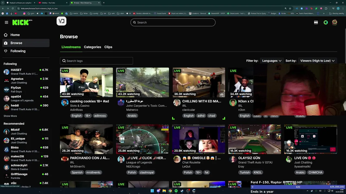Open a new browser tab

(x=104, y=3)
